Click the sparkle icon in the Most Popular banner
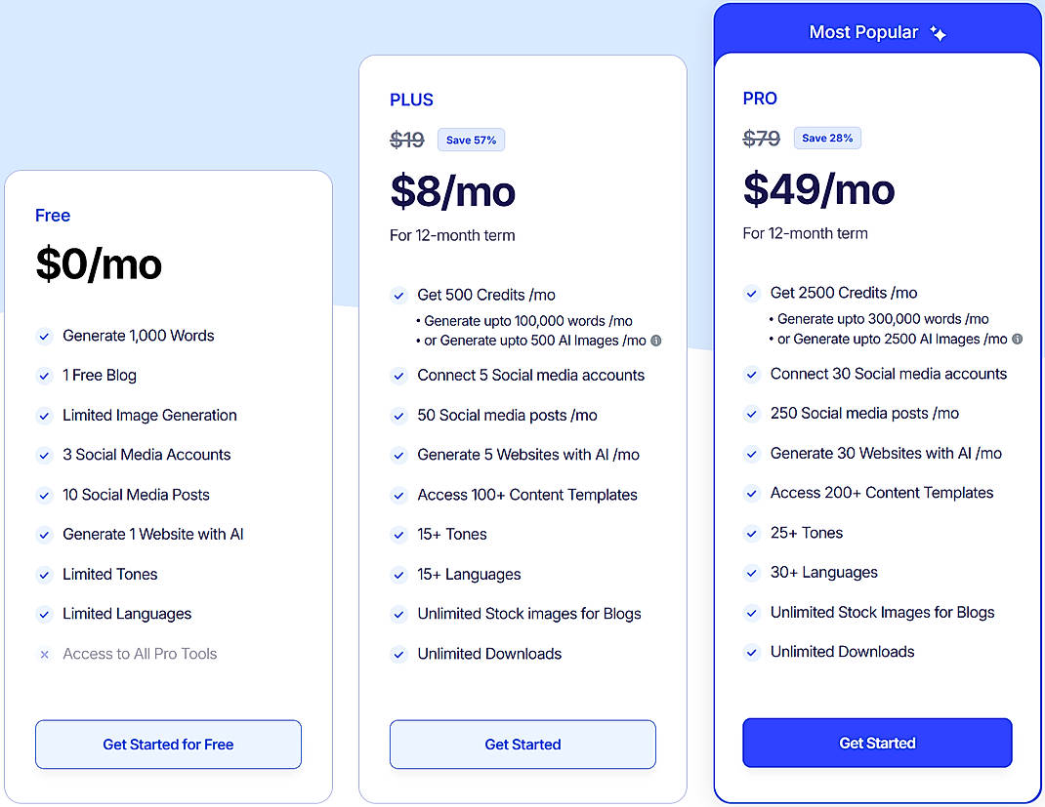 tap(938, 32)
